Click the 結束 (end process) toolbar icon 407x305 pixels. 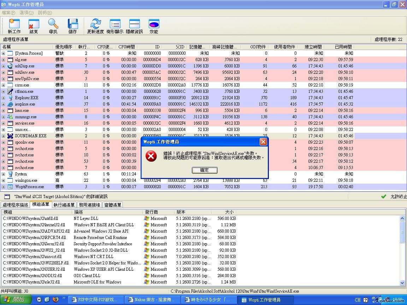34,24
